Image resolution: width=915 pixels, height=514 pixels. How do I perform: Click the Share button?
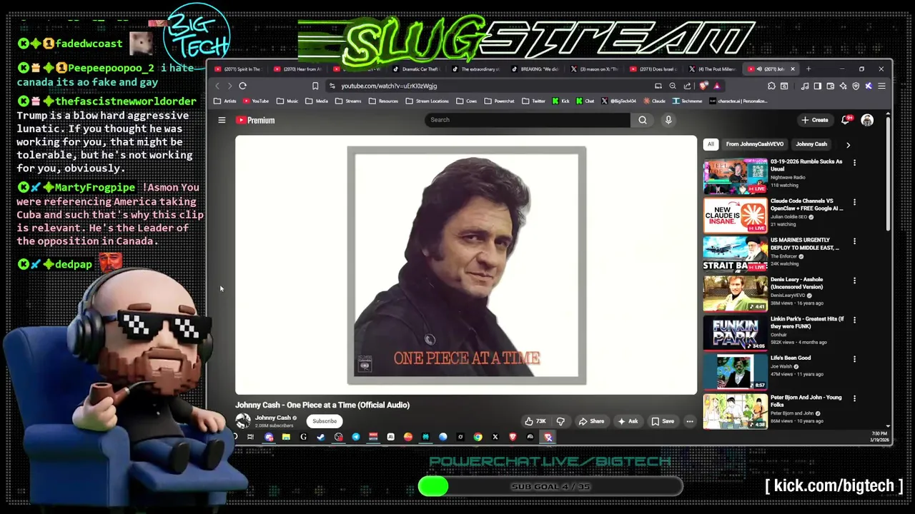(x=591, y=421)
